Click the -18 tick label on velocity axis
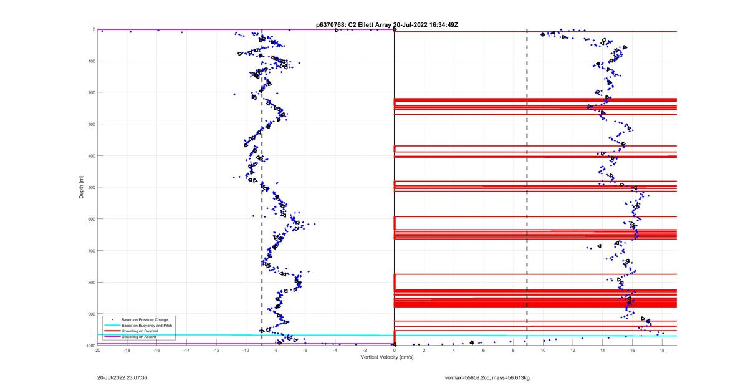Viewport: 748px width, 388px height. coord(127,351)
